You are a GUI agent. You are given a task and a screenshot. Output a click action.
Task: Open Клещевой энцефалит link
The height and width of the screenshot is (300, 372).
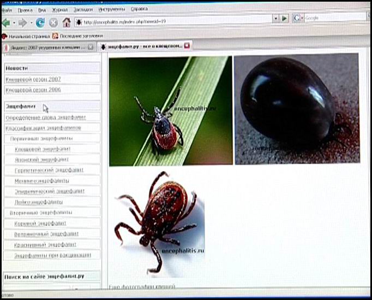coord(43,149)
